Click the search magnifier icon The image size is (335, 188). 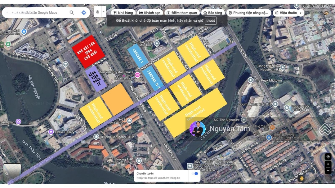pyautogui.click(x=72, y=13)
